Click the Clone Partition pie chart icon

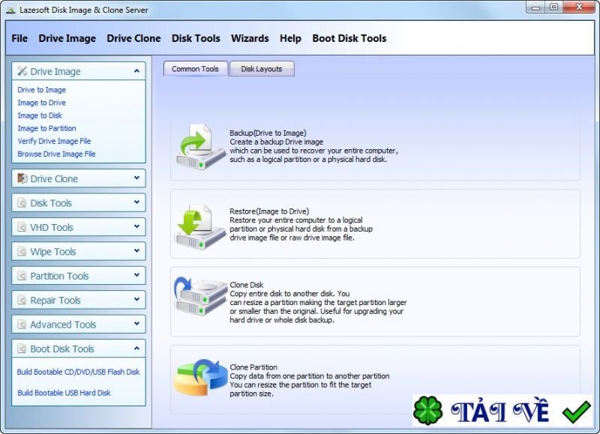[201, 377]
